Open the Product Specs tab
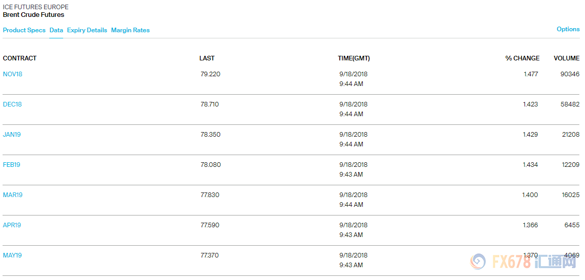The width and height of the screenshot is (585, 280). 24,30
